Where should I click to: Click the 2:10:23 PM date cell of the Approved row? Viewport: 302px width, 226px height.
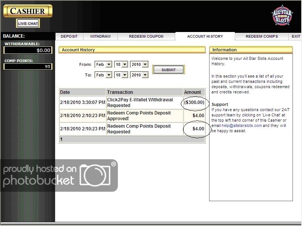(82, 116)
